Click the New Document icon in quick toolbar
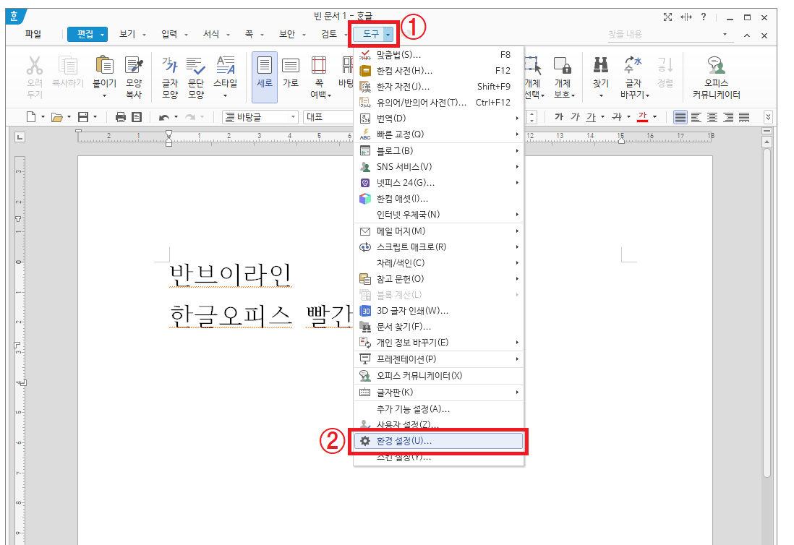The image size is (794, 545). 31,117
